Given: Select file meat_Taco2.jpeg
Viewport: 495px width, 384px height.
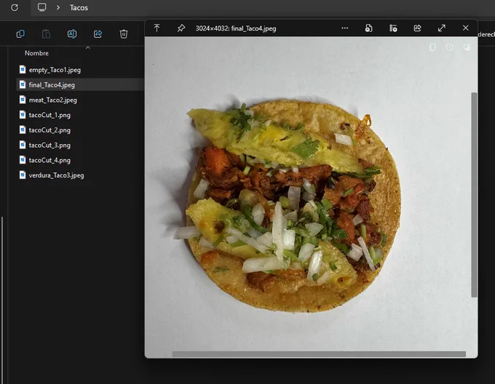Looking at the screenshot, I should [x=52, y=100].
